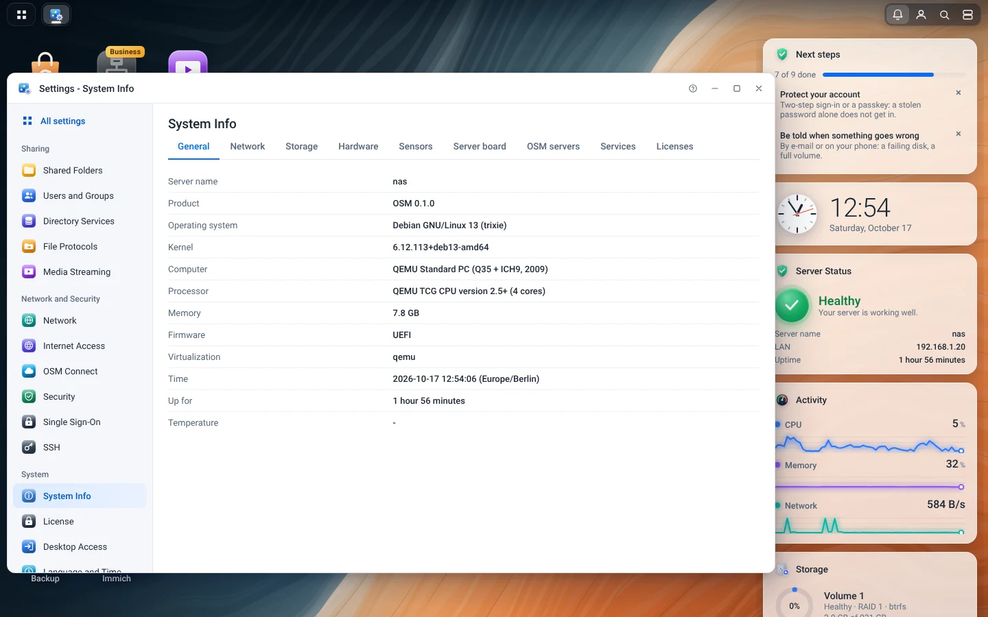Open the License lock icon in sidebar
Screen dimensions: 988x617
point(29,521)
